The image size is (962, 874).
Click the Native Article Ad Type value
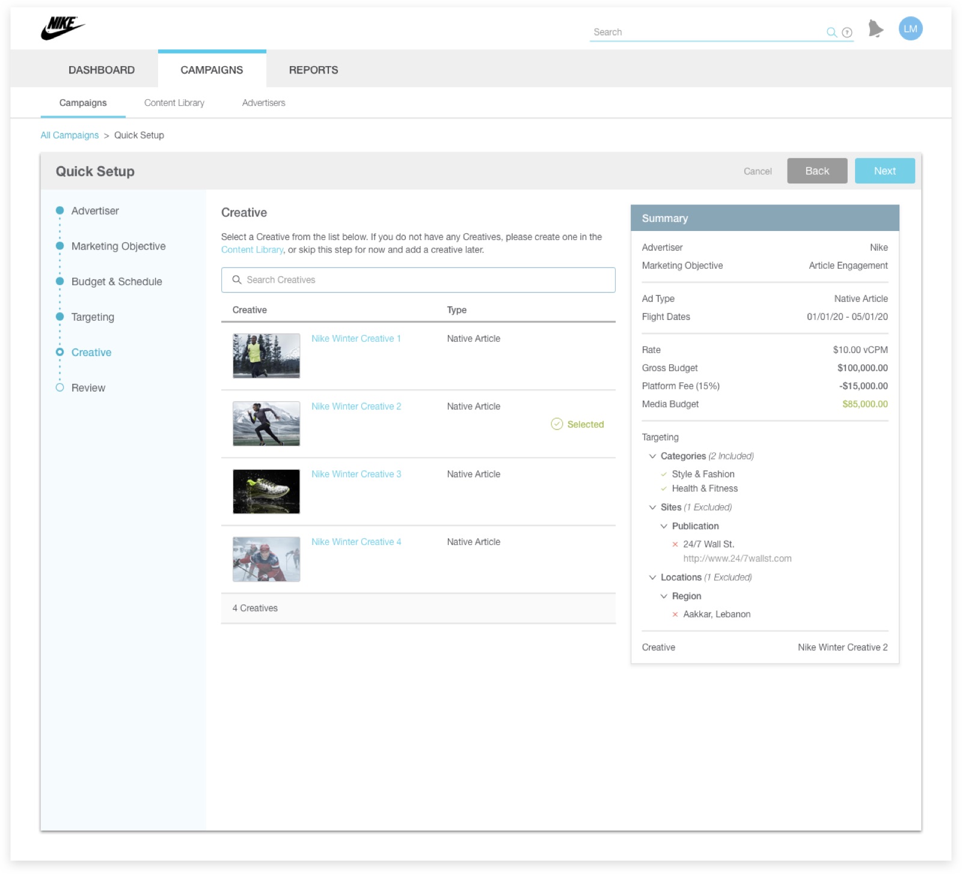(x=860, y=299)
